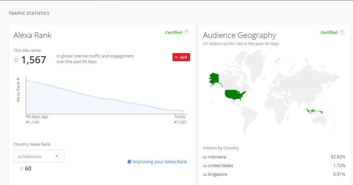Click the Today label under the chart
Viewport: 353px width, 185px height.
coord(180,117)
